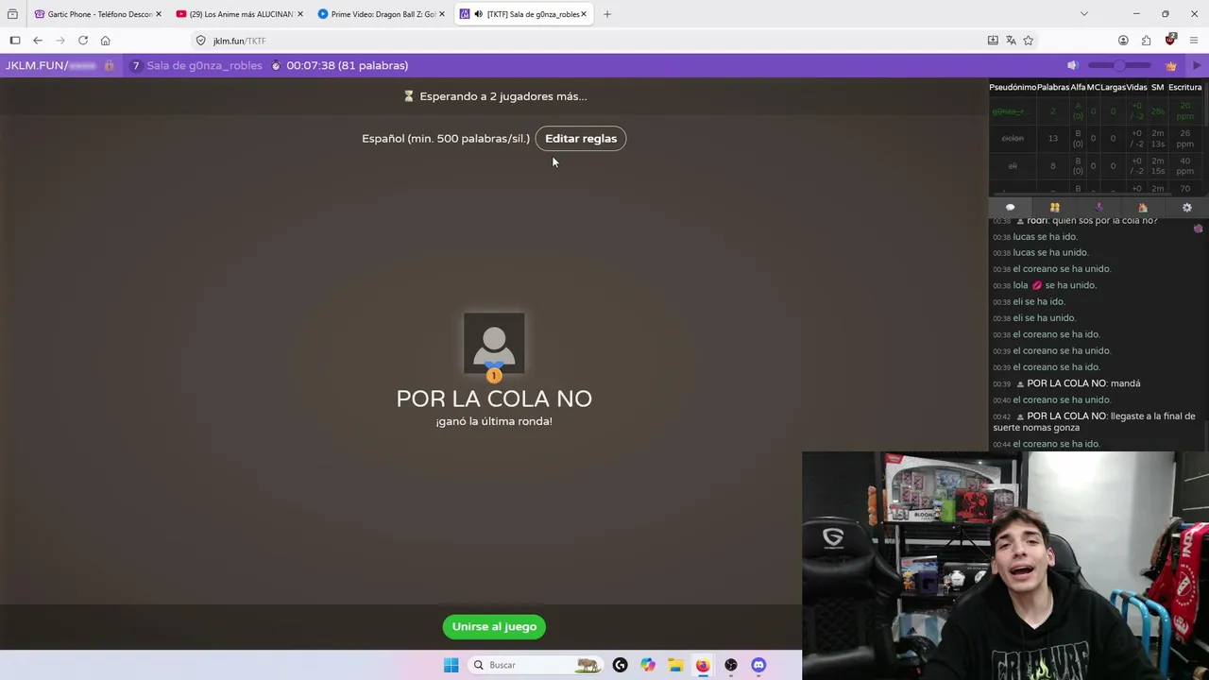Sort by the Pseudónimo column header
Image resolution: width=1209 pixels, height=680 pixels.
(1013, 87)
